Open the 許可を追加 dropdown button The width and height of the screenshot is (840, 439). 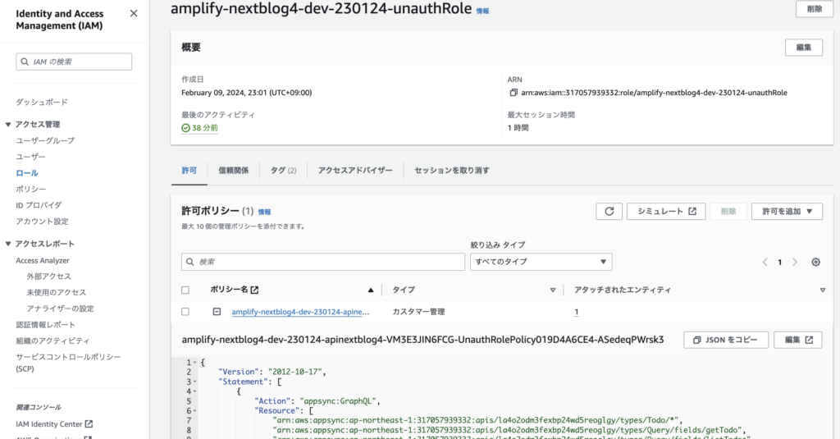[787, 211]
